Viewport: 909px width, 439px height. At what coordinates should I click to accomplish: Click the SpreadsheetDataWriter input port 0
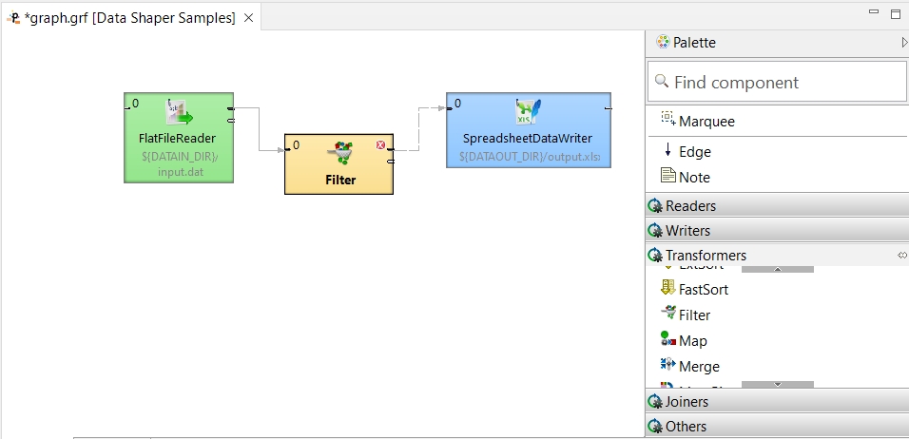coord(450,108)
